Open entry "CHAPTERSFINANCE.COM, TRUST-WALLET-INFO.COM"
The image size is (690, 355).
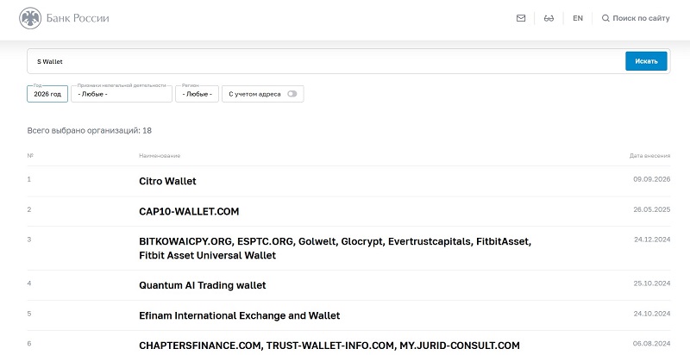pyautogui.click(x=329, y=346)
